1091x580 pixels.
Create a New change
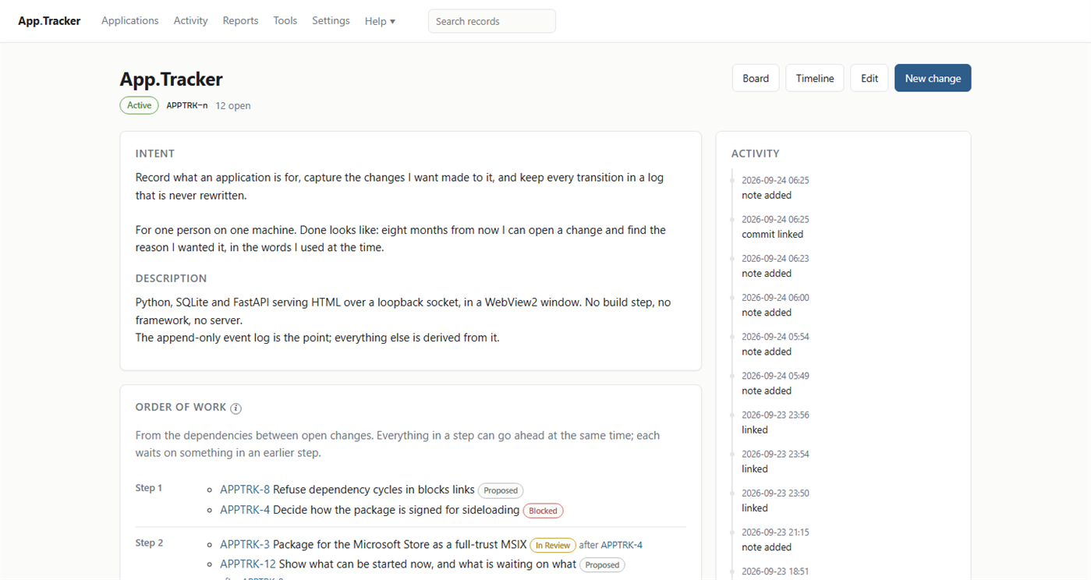pyautogui.click(x=933, y=78)
